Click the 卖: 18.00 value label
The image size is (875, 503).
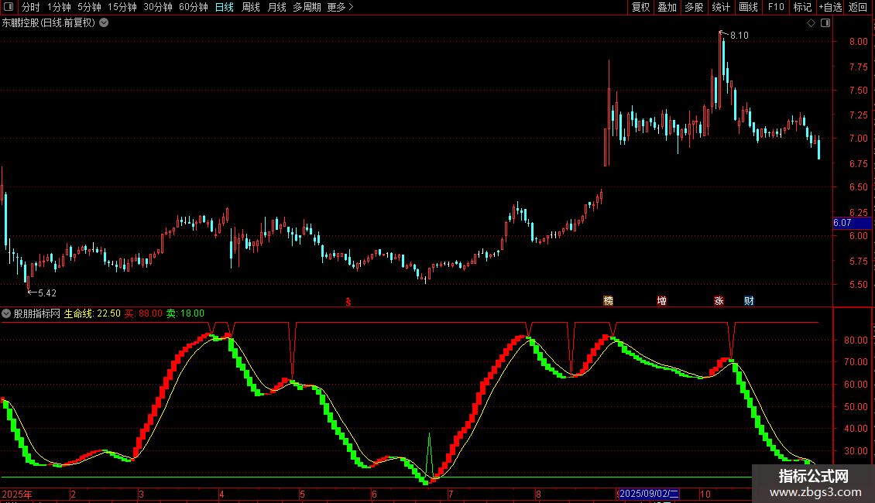pyautogui.click(x=185, y=313)
